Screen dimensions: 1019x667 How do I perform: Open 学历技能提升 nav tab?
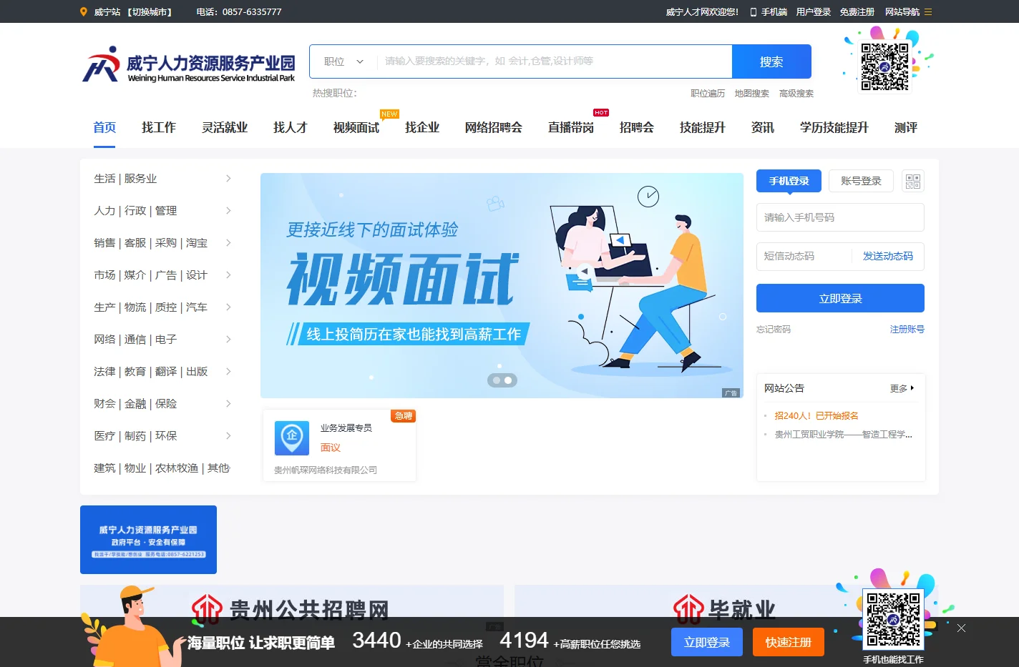[x=834, y=127]
